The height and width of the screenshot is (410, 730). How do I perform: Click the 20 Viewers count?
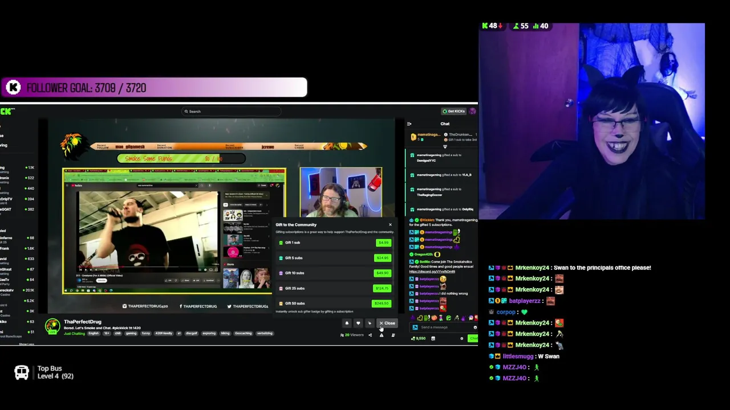point(352,335)
